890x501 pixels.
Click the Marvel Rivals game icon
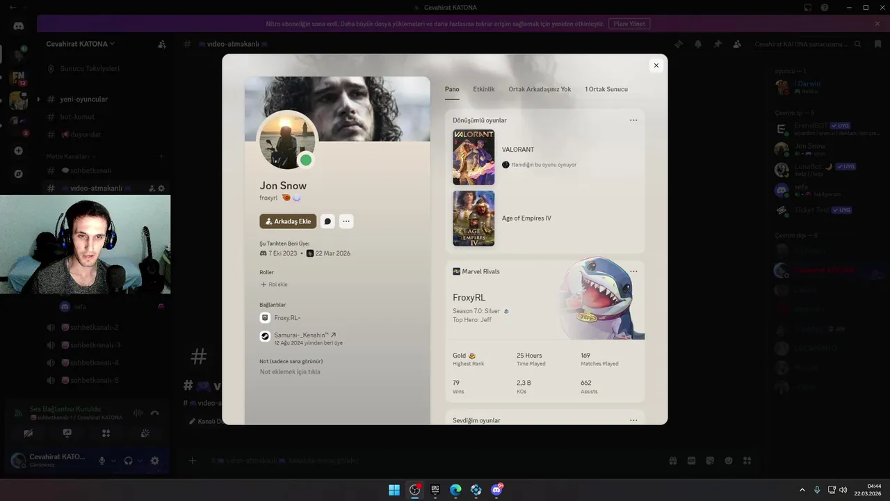(x=456, y=271)
